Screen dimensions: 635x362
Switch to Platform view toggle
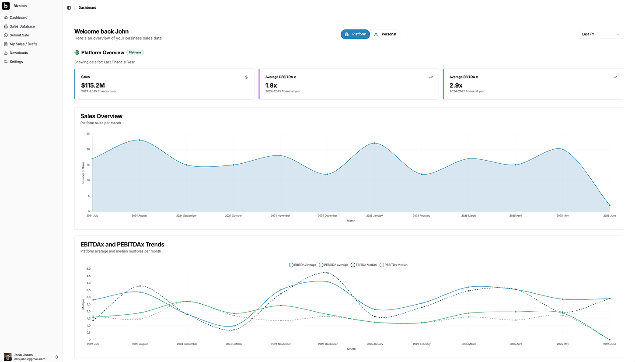[355, 34]
